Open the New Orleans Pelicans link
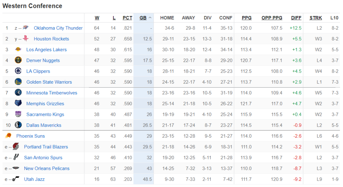343x187 pixels. 46,168
